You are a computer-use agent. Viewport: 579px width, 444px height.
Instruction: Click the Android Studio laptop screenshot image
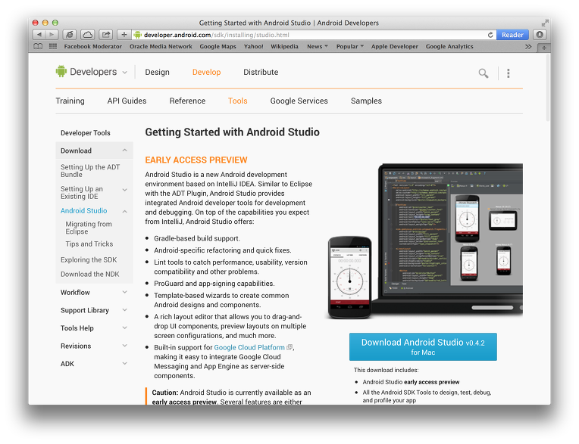click(425, 241)
